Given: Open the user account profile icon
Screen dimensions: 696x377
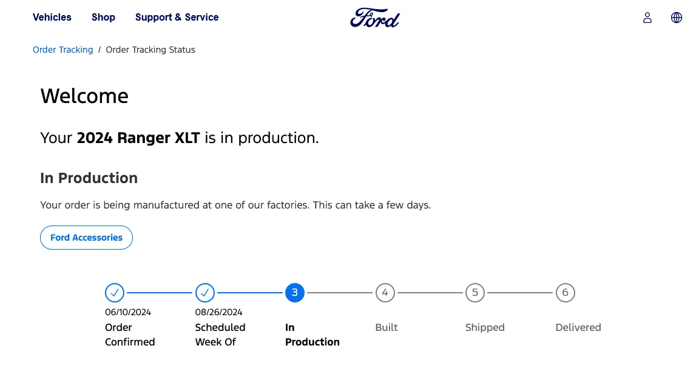Looking at the screenshot, I should [647, 18].
